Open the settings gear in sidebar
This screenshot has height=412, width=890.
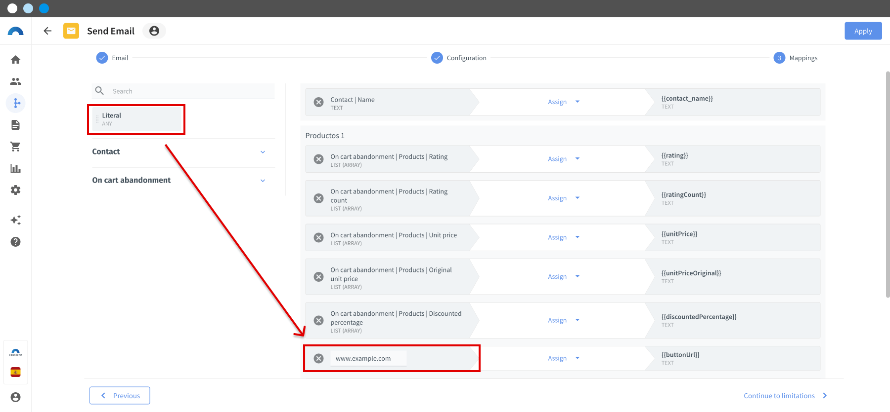point(15,190)
